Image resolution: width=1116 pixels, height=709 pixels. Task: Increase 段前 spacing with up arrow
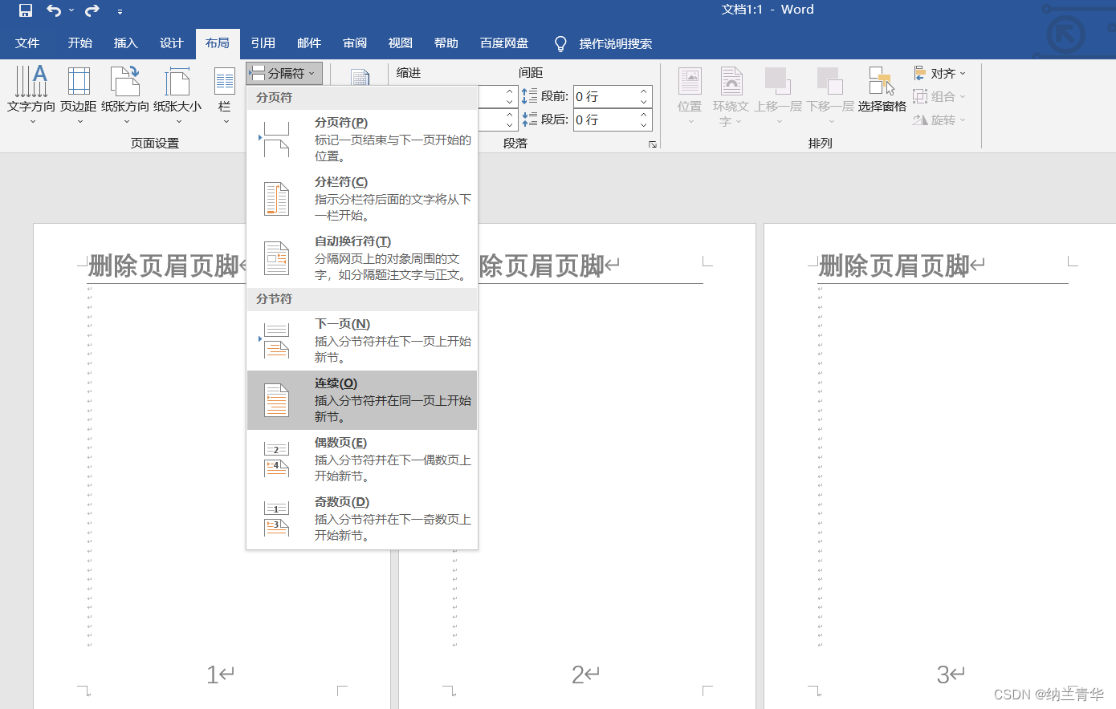pyautogui.click(x=644, y=91)
